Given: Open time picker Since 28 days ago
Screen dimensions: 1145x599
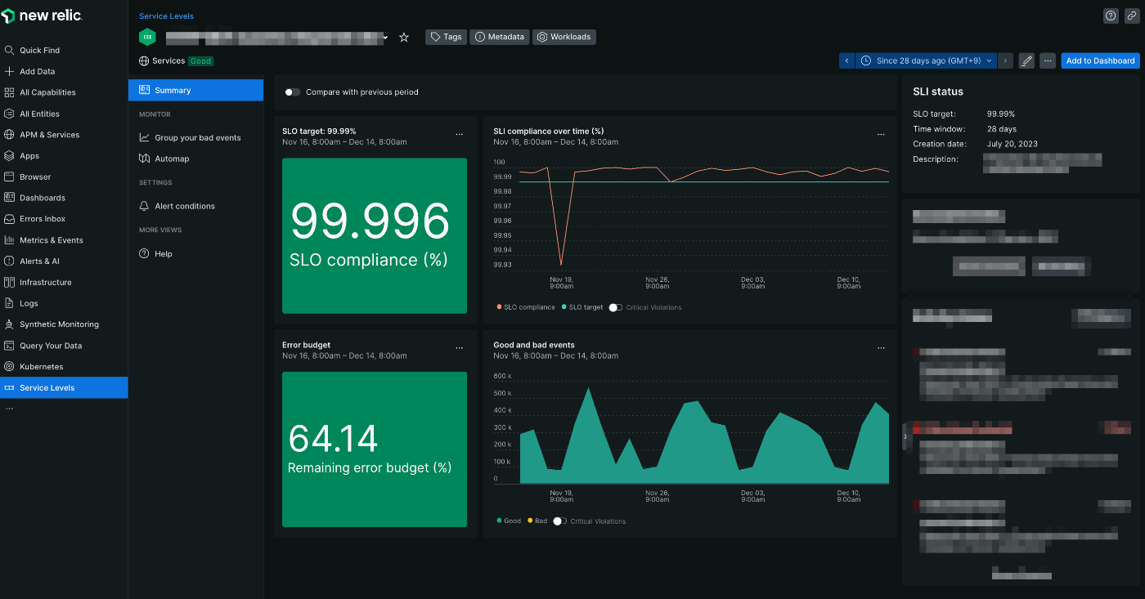Looking at the screenshot, I should coord(926,60).
